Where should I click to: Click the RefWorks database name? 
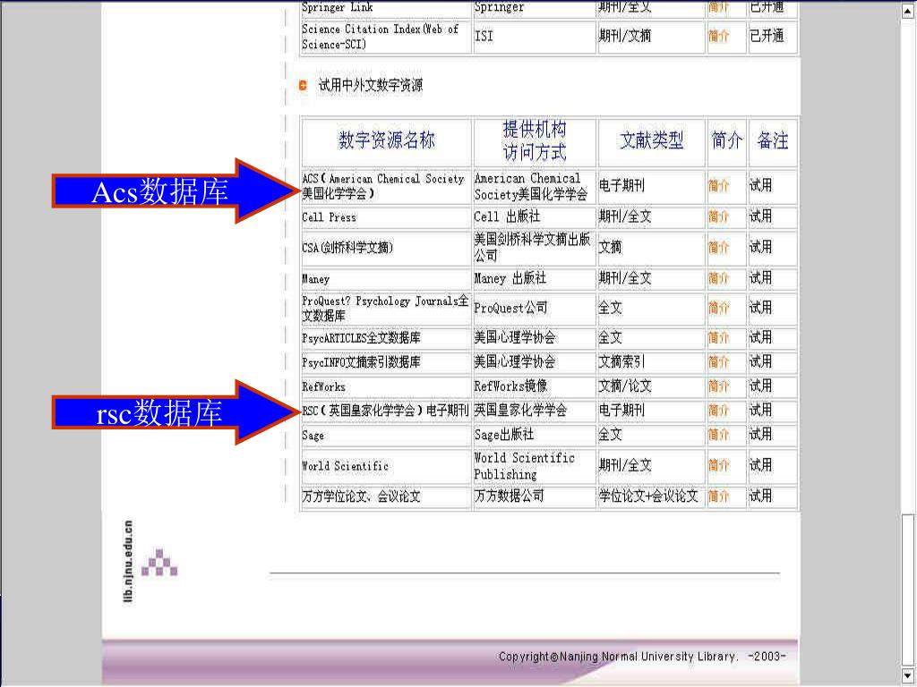point(323,386)
